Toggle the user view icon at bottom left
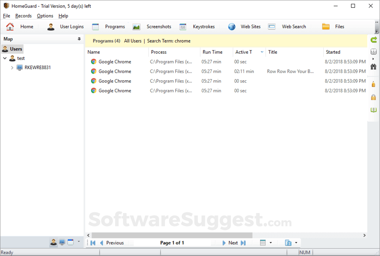 pos(53,242)
